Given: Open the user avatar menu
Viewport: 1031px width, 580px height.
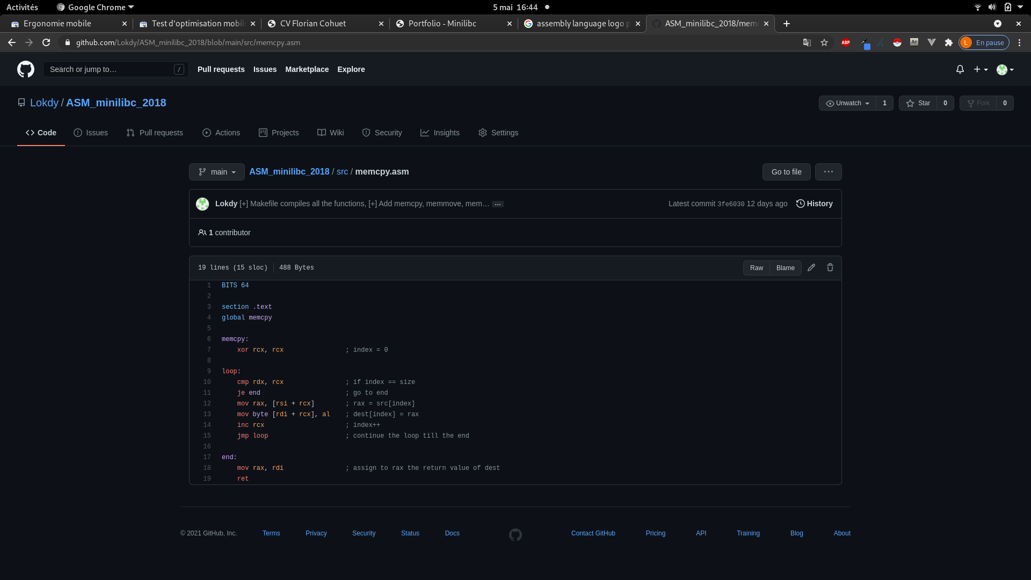Looking at the screenshot, I should tap(1005, 69).
